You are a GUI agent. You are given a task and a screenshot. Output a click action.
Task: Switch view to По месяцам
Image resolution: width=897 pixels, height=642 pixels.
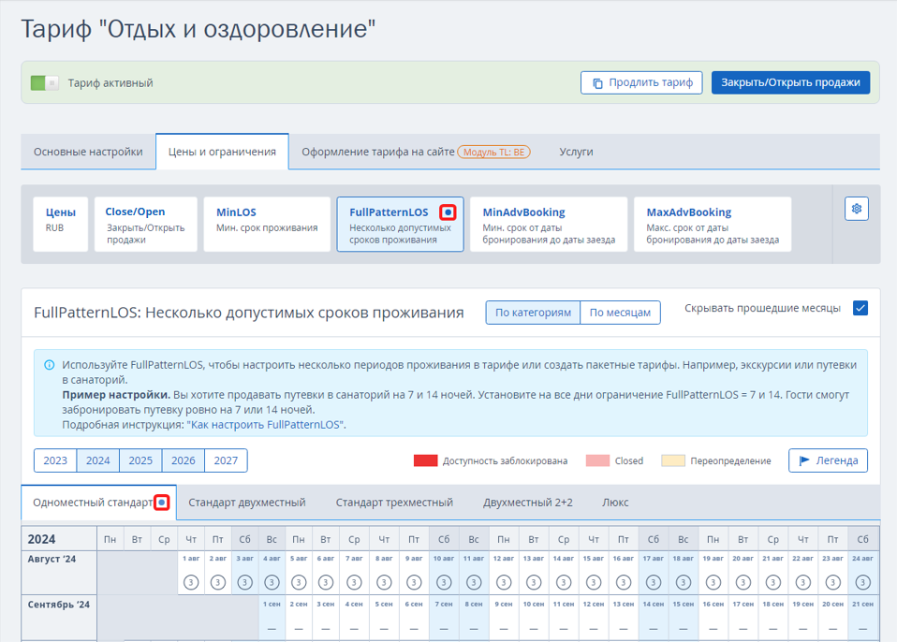point(620,313)
